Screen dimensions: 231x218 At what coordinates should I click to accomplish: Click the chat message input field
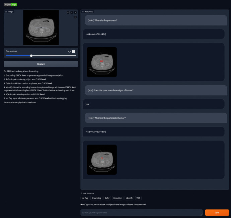[142, 213]
